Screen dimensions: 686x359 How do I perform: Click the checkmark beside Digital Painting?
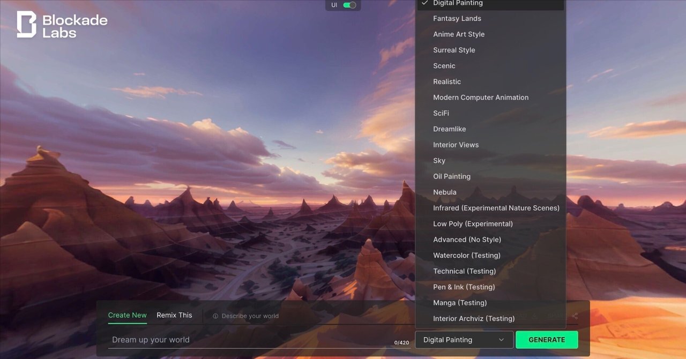pyautogui.click(x=425, y=3)
